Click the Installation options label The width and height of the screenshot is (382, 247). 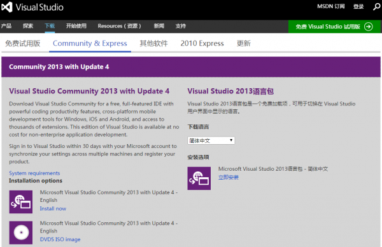[x=36, y=181]
